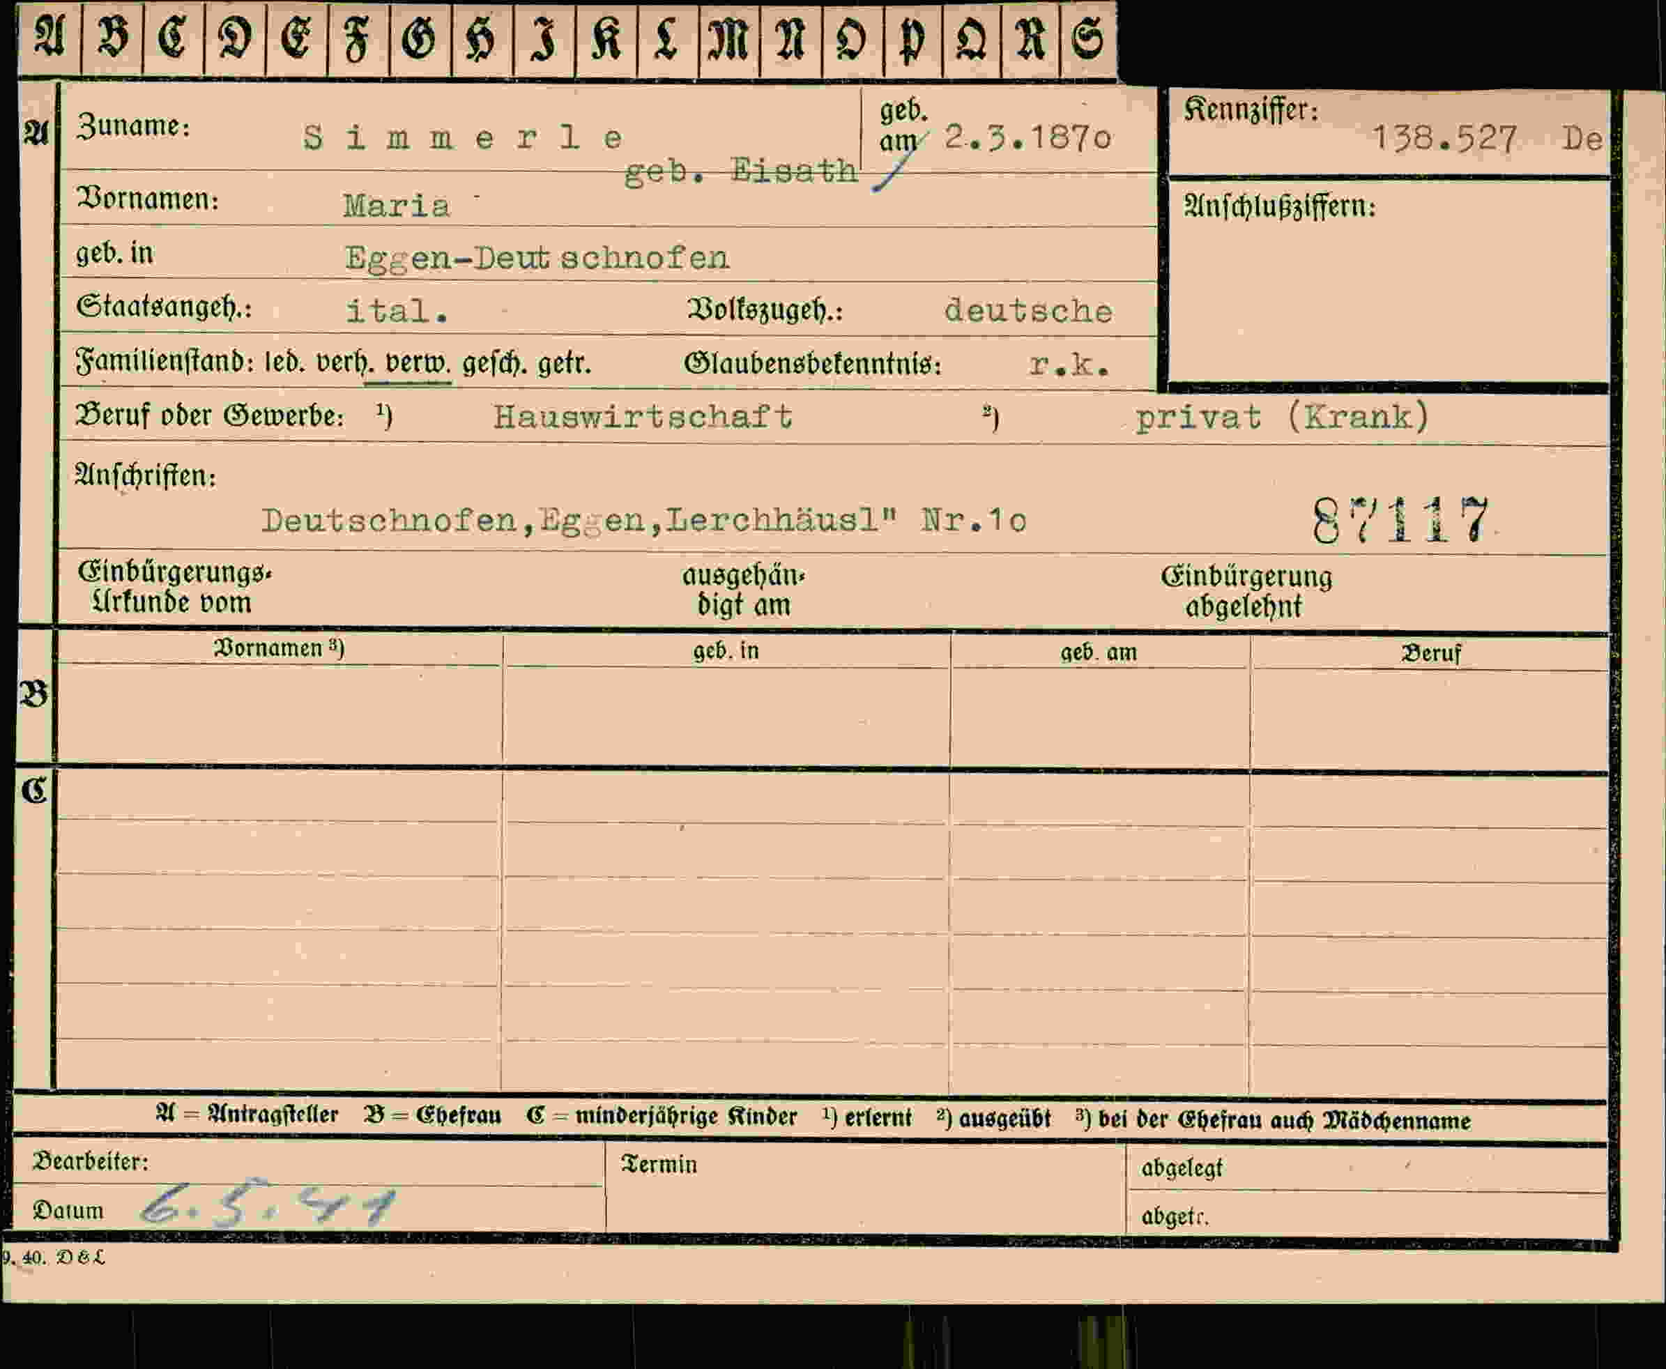Screen dimensions: 1666x1369
Task: Click the stamped number '87117'
Action: coord(1400,520)
